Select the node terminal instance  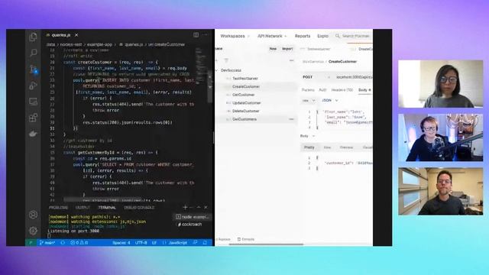tap(193, 217)
